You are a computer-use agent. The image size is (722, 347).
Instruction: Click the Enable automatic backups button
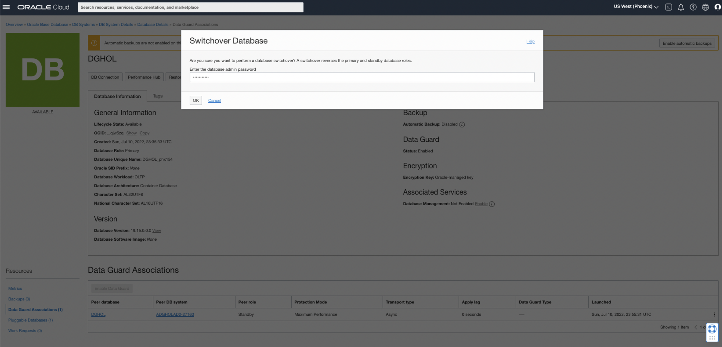coord(687,43)
